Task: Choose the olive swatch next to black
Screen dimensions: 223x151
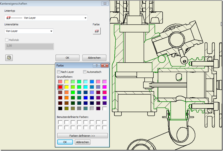Action: 67,108
